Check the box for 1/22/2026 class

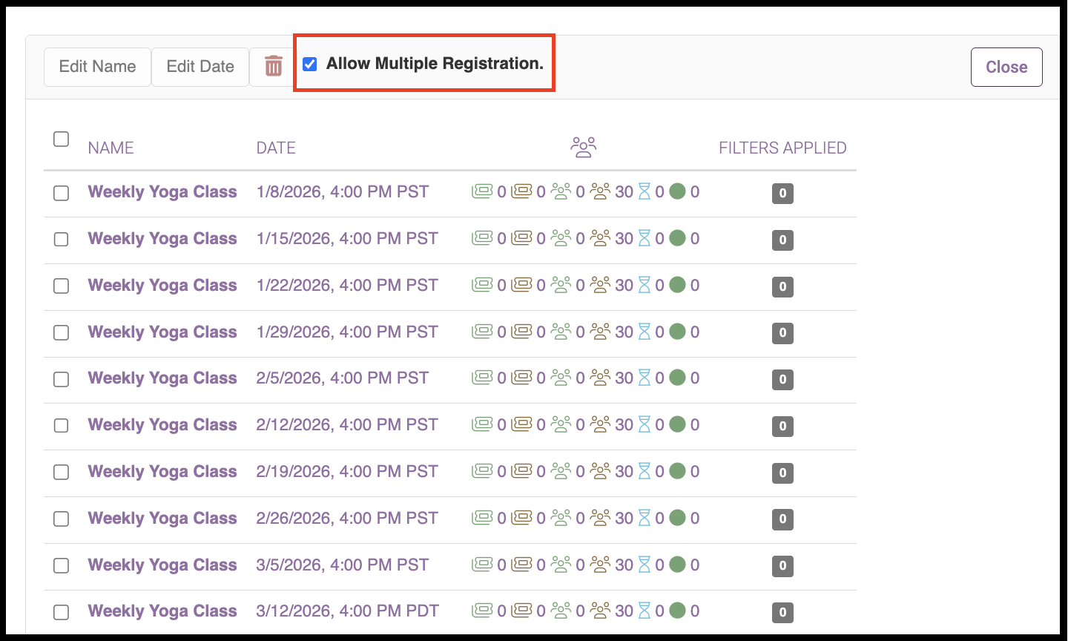click(62, 286)
